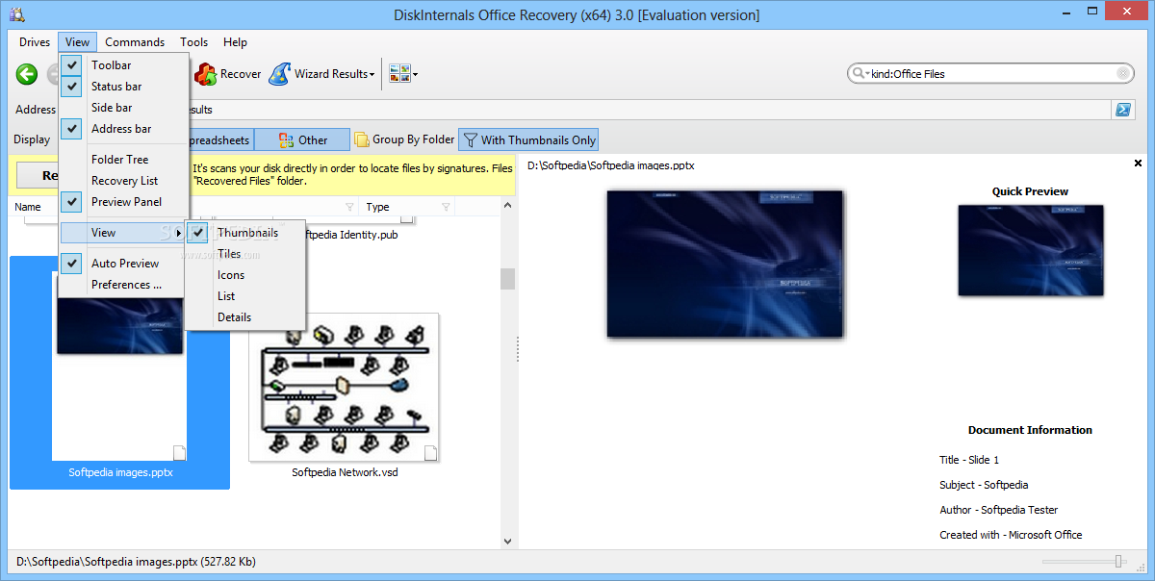Click the Title - Slide 1 text
The height and width of the screenshot is (581, 1155).
969,460
